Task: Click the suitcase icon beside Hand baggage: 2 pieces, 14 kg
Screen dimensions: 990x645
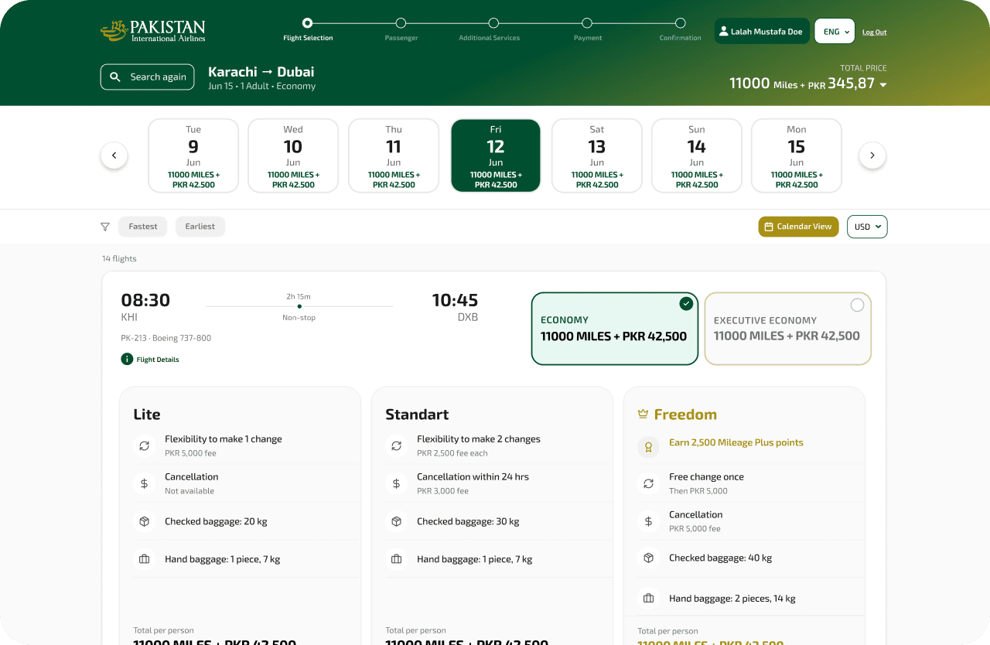Action: pos(648,598)
